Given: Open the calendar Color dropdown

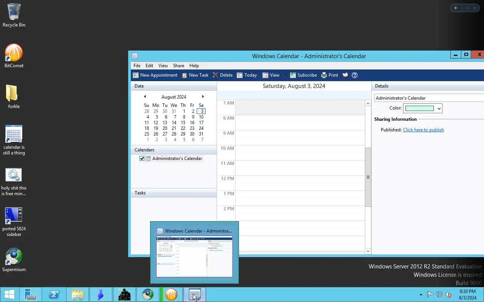Looking at the screenshot, I should pyautogui.click(x=439, y=108).
